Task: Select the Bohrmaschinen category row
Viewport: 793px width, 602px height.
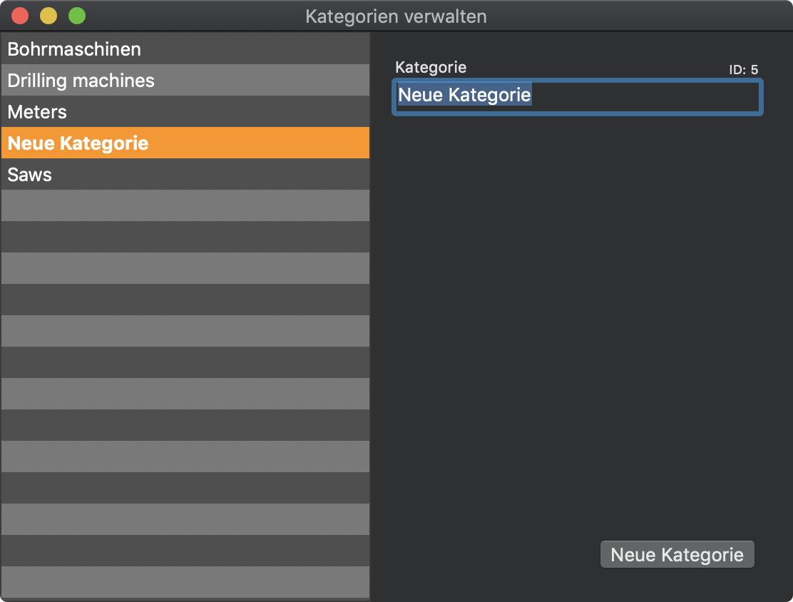Action: (x=185, y=49)
